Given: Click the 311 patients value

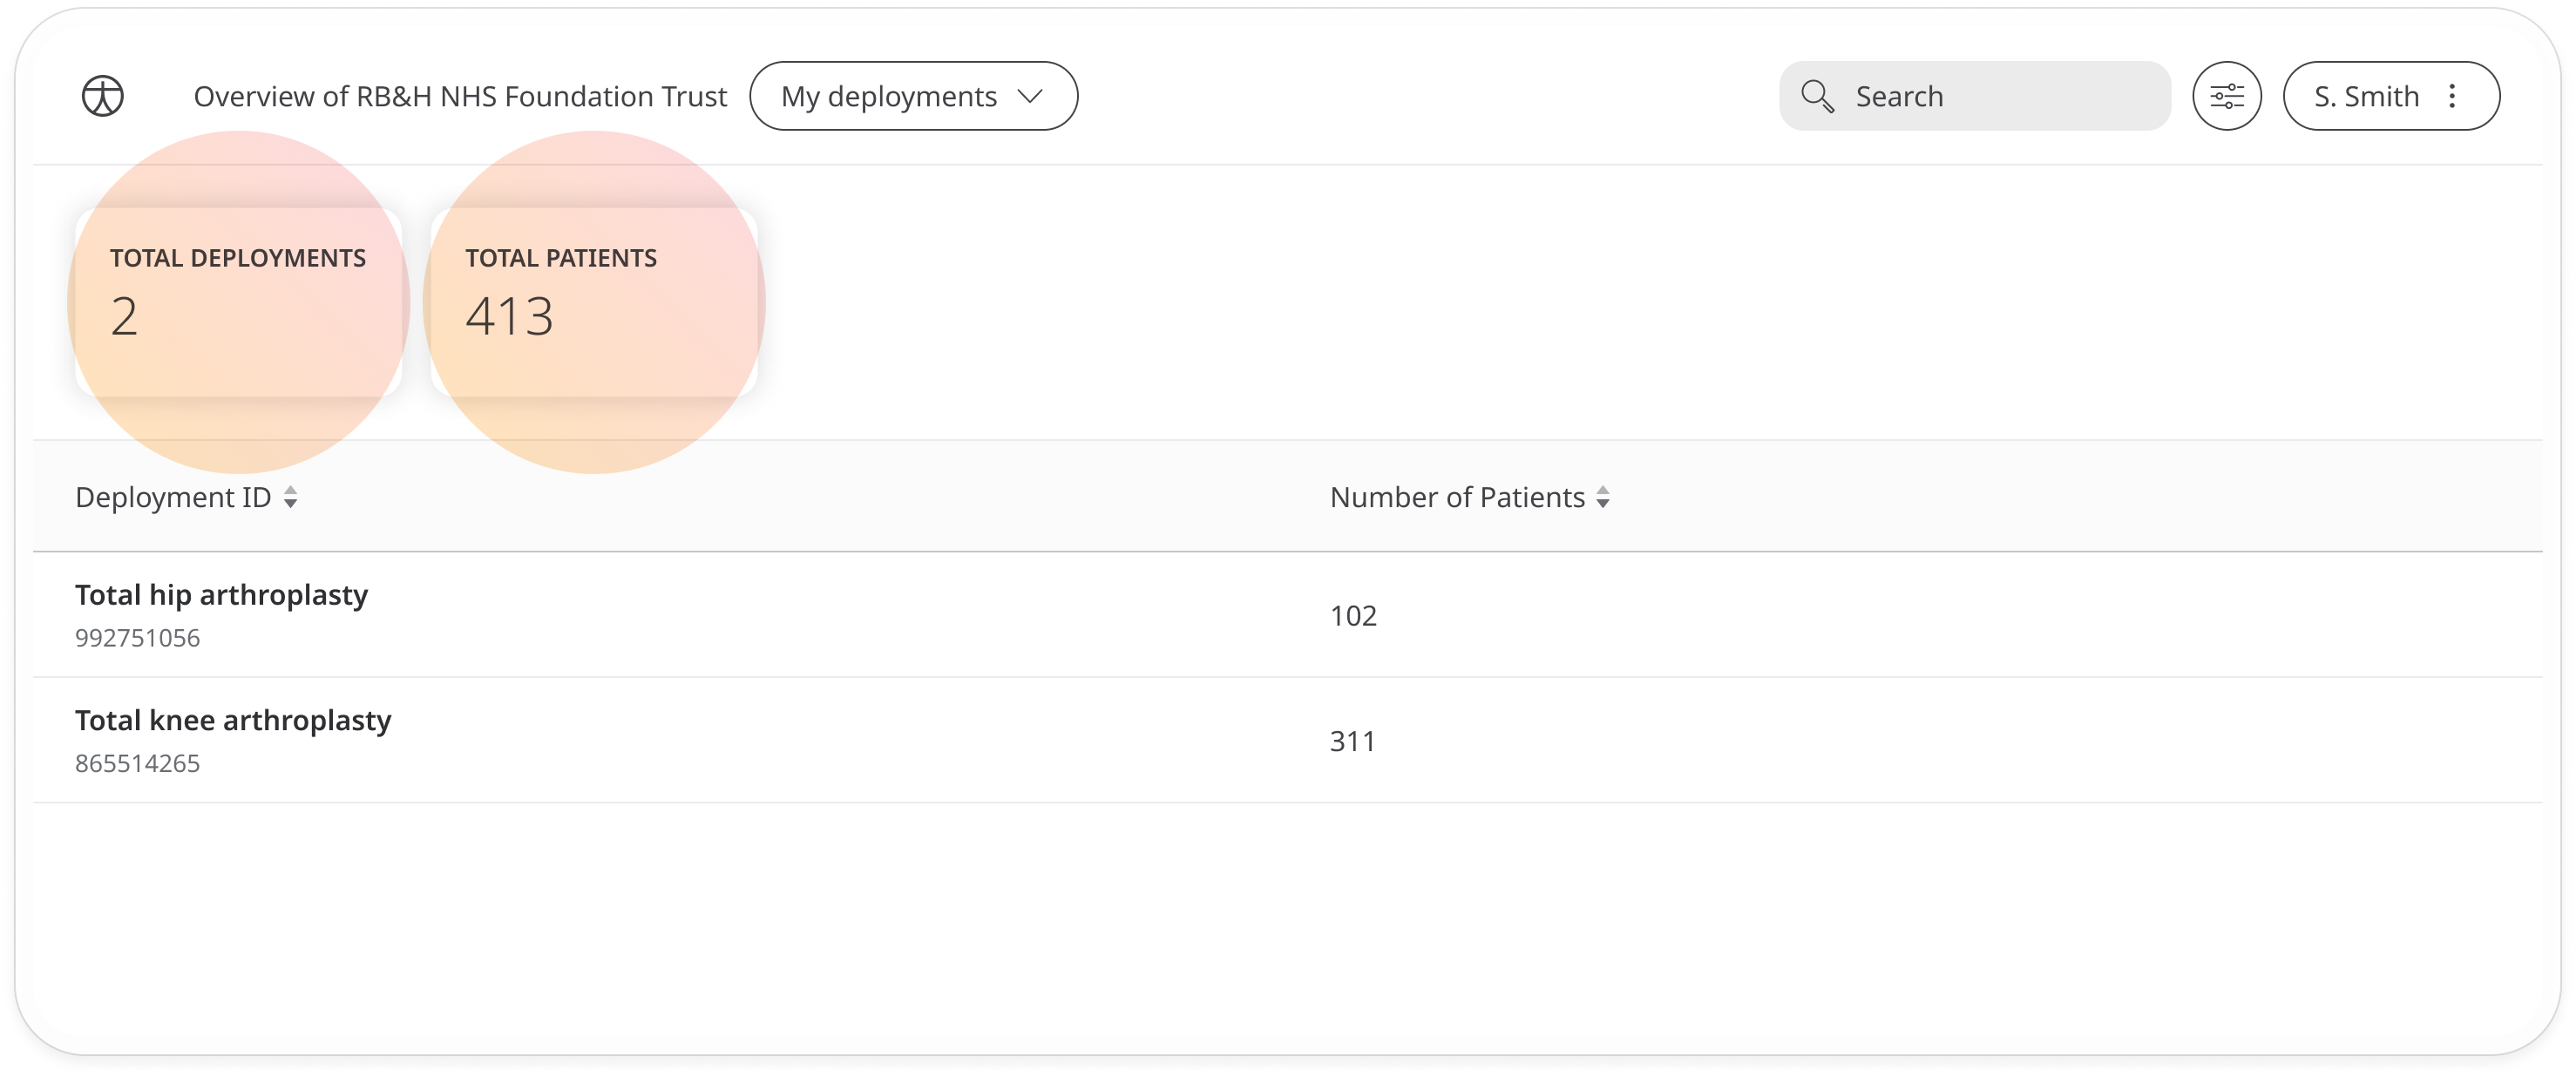Looking at the screenshot, I should tap(1352, 741).
